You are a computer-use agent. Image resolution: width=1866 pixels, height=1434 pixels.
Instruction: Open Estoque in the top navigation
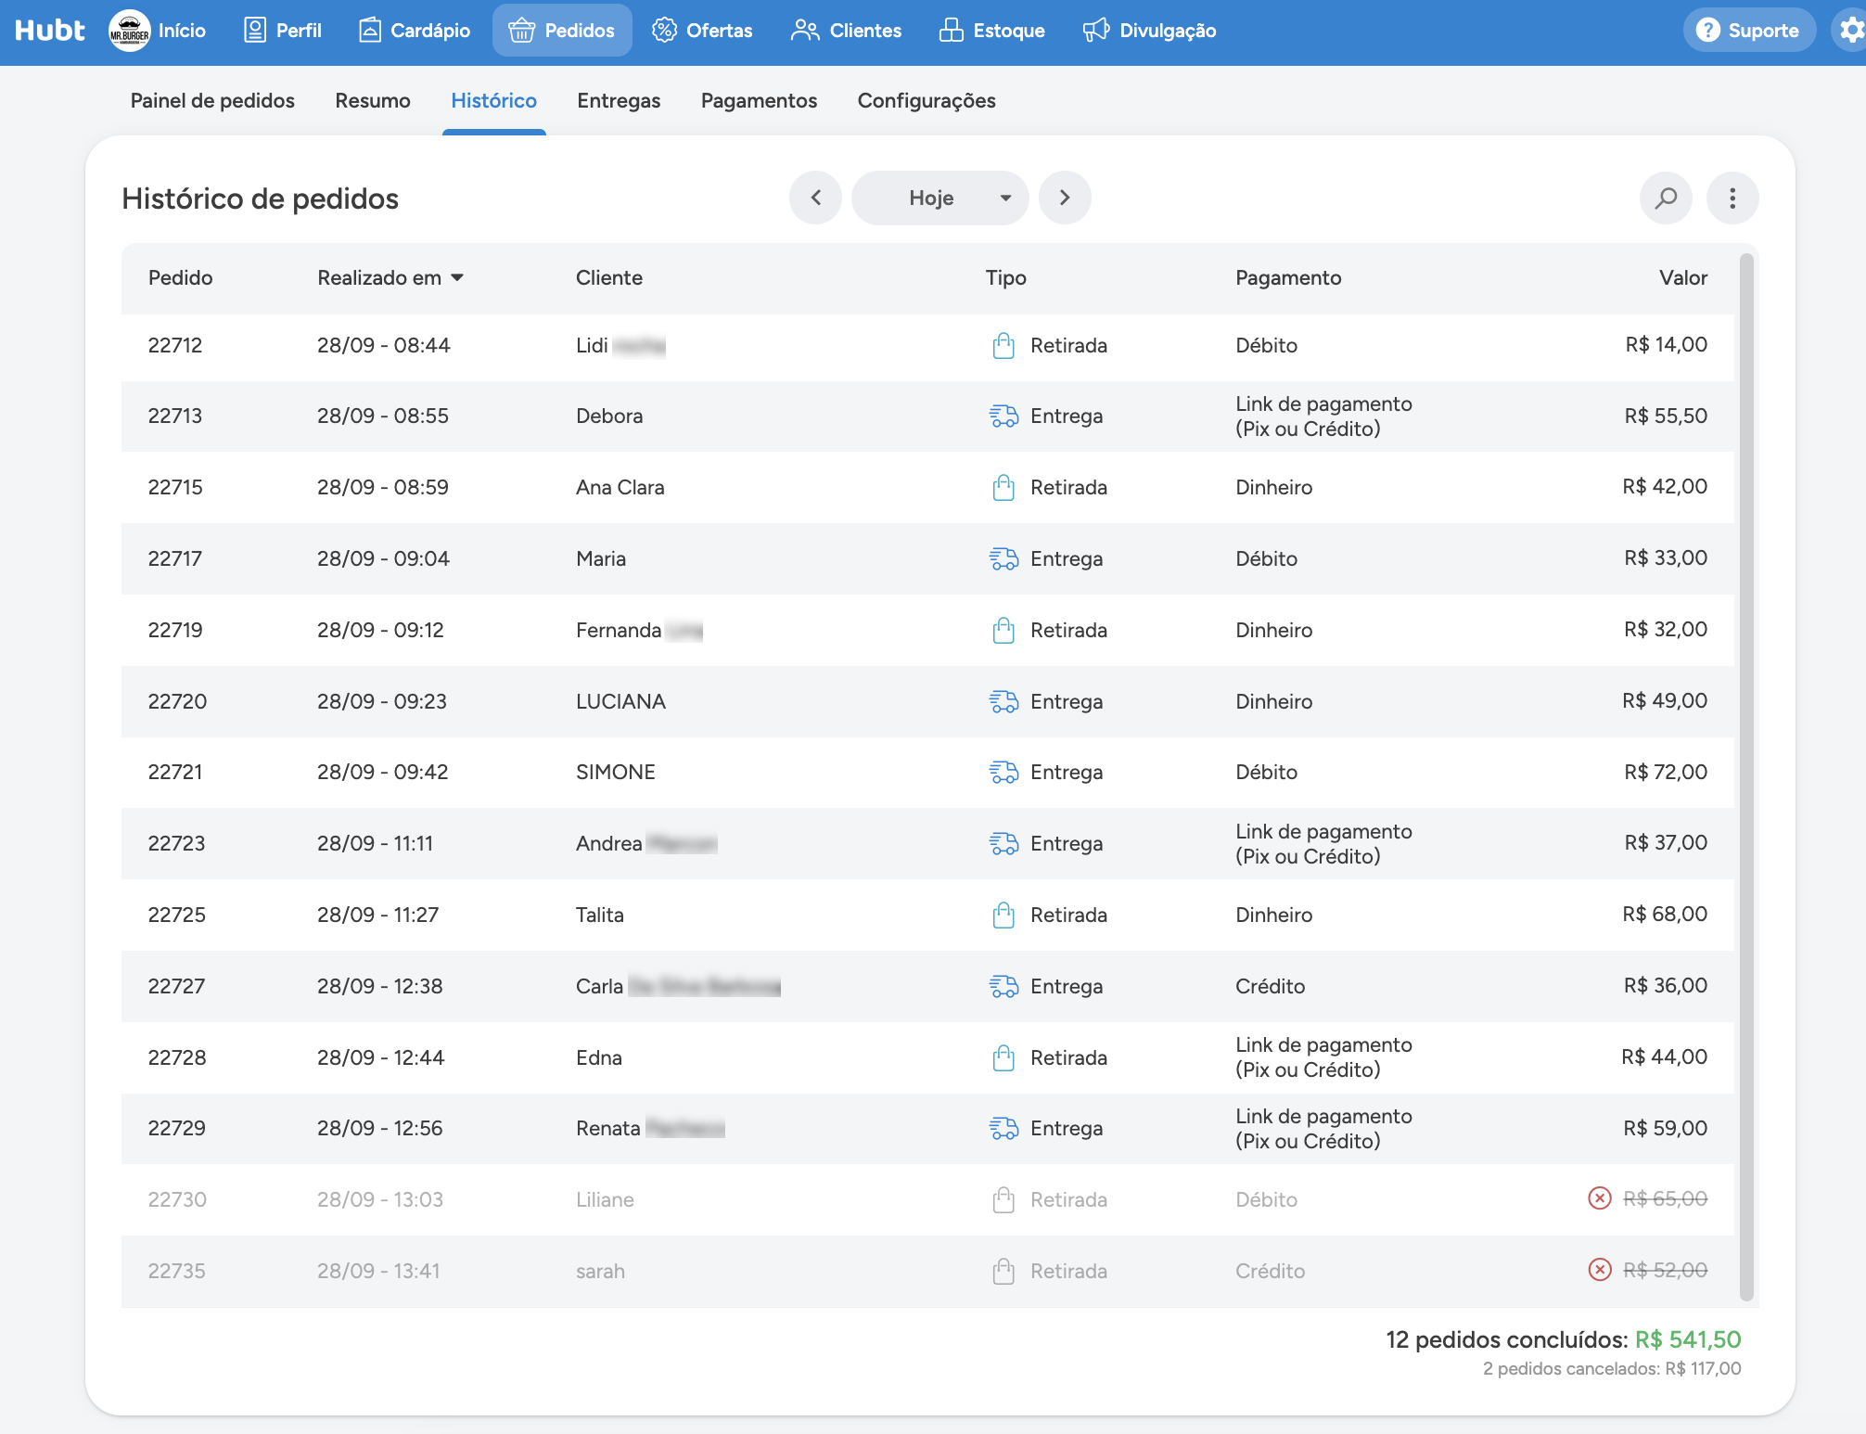(991, 31)
